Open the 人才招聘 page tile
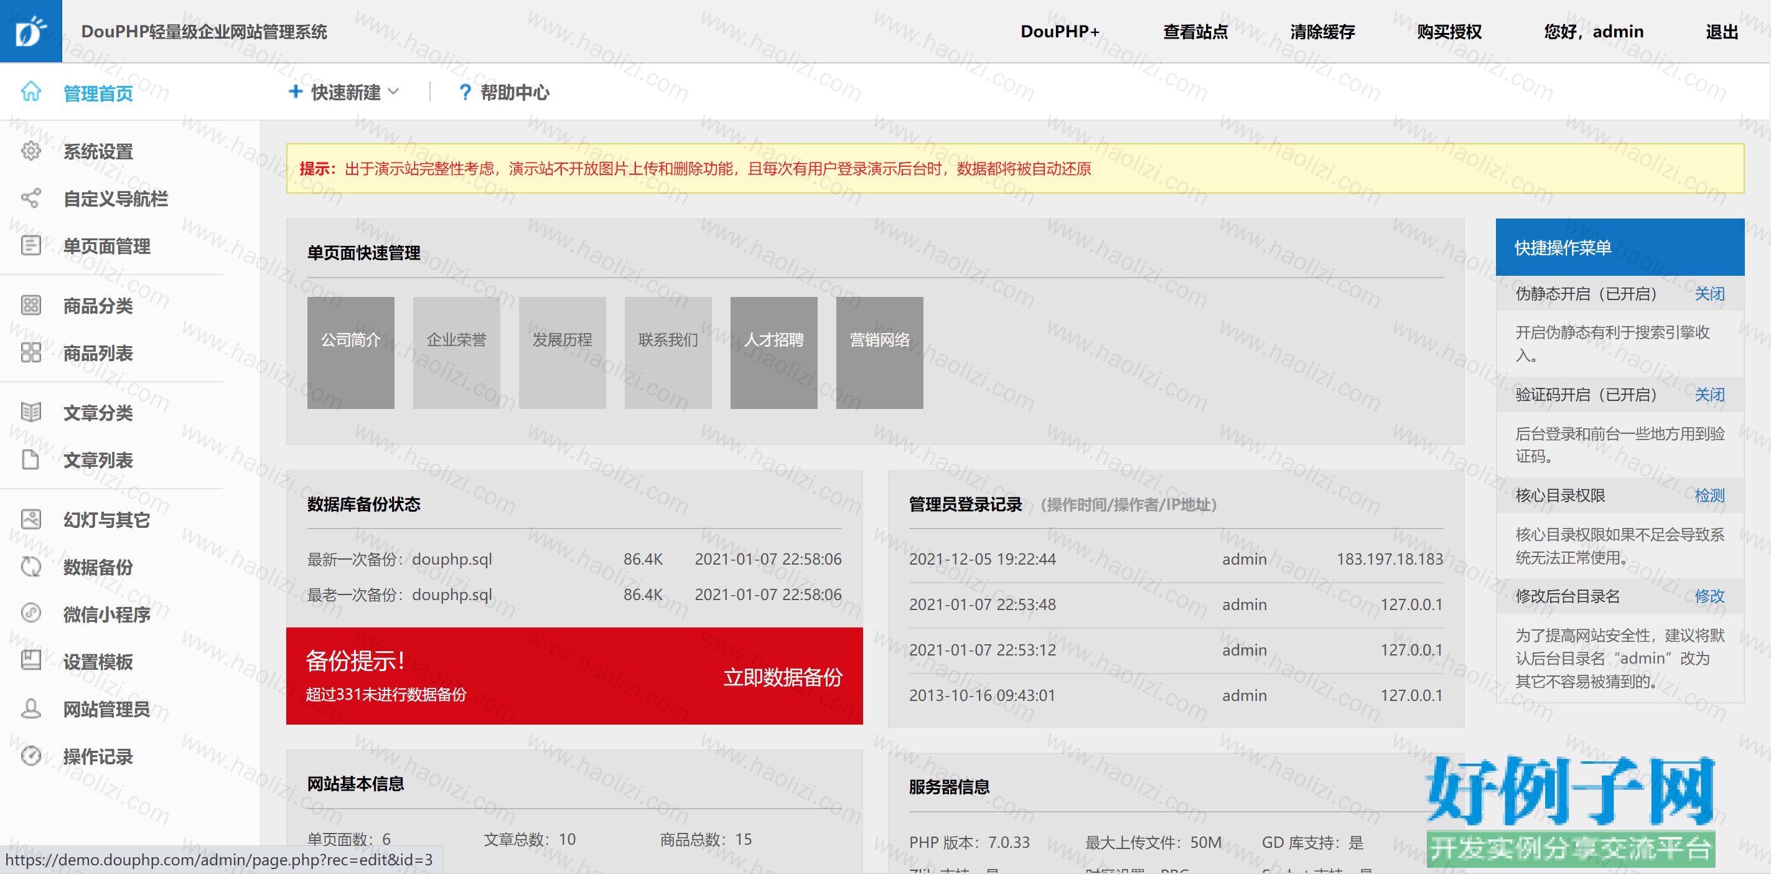Image resolution: width=1771 pixels, height=874 pixels. (x=774, y=353)
